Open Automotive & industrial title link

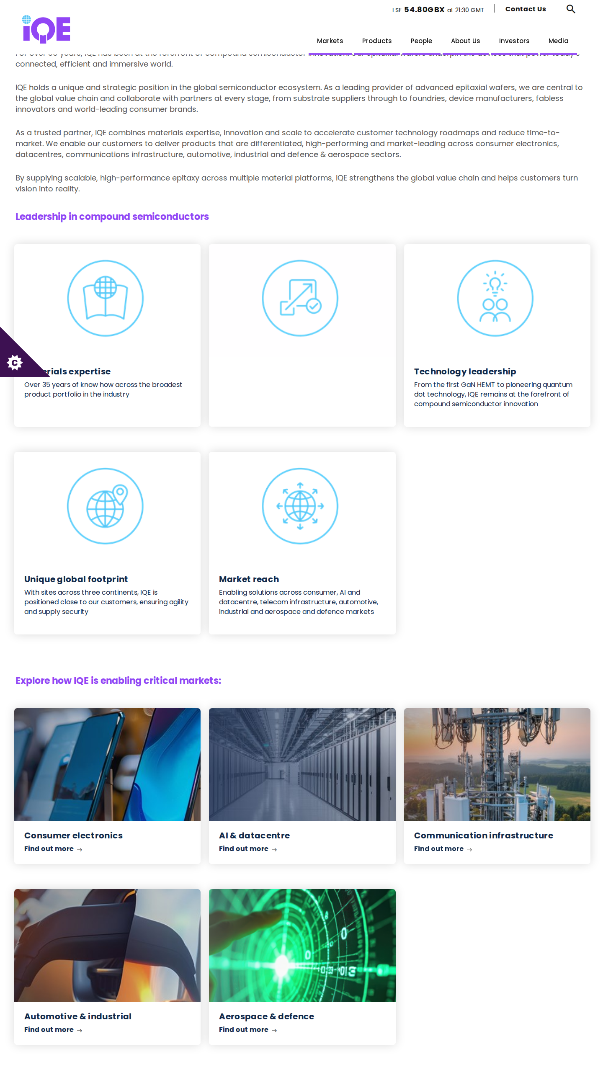pos(78,1017)
